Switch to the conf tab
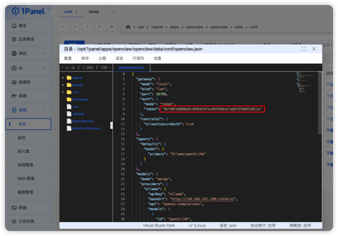 tap(68, 12)
